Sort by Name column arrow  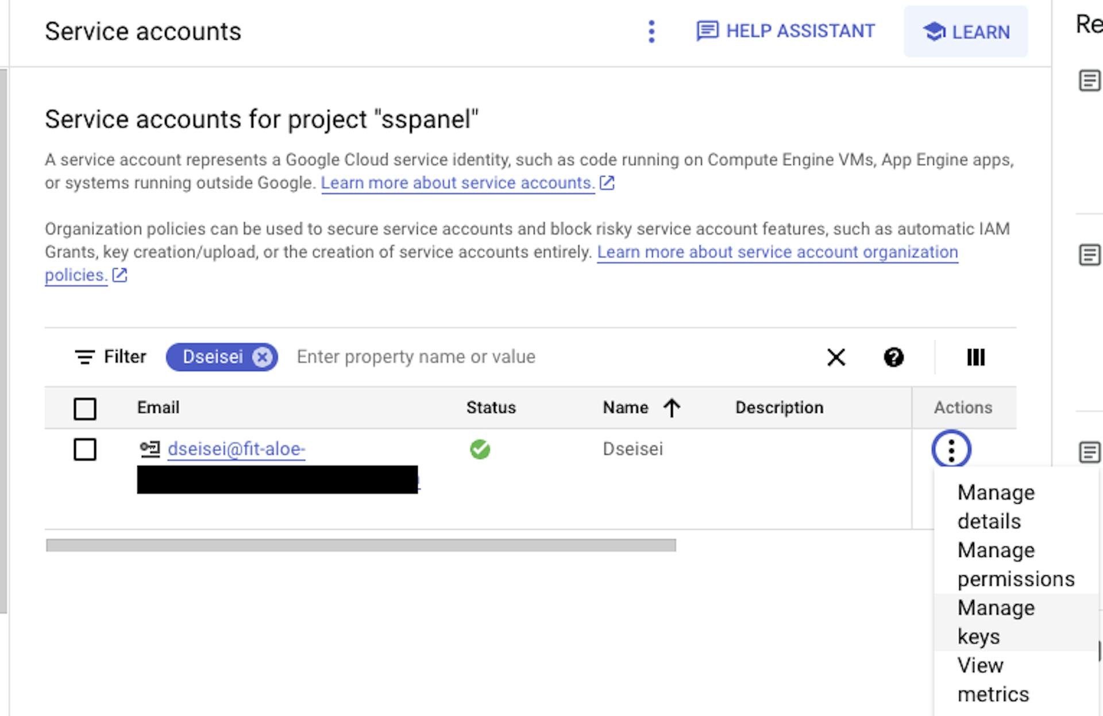point(671,408)
